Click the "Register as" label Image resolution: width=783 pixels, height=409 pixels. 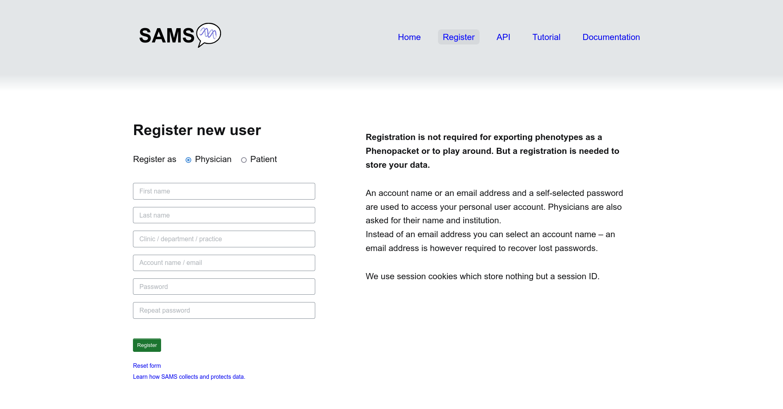[155, 159]
